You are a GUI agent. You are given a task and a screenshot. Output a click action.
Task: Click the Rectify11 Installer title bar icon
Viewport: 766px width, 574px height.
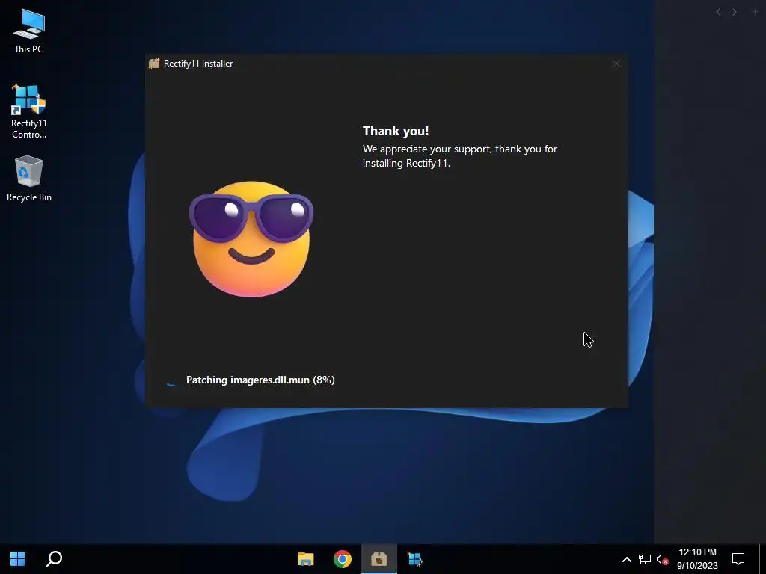click(x=154, y=64)
